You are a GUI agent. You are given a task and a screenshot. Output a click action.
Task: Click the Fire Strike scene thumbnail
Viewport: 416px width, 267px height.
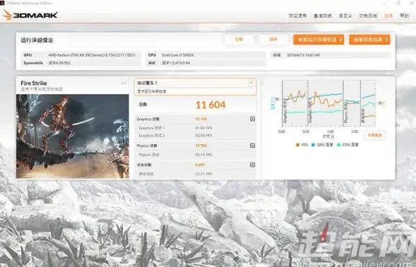pyautogui.click(x=72, y=136)
